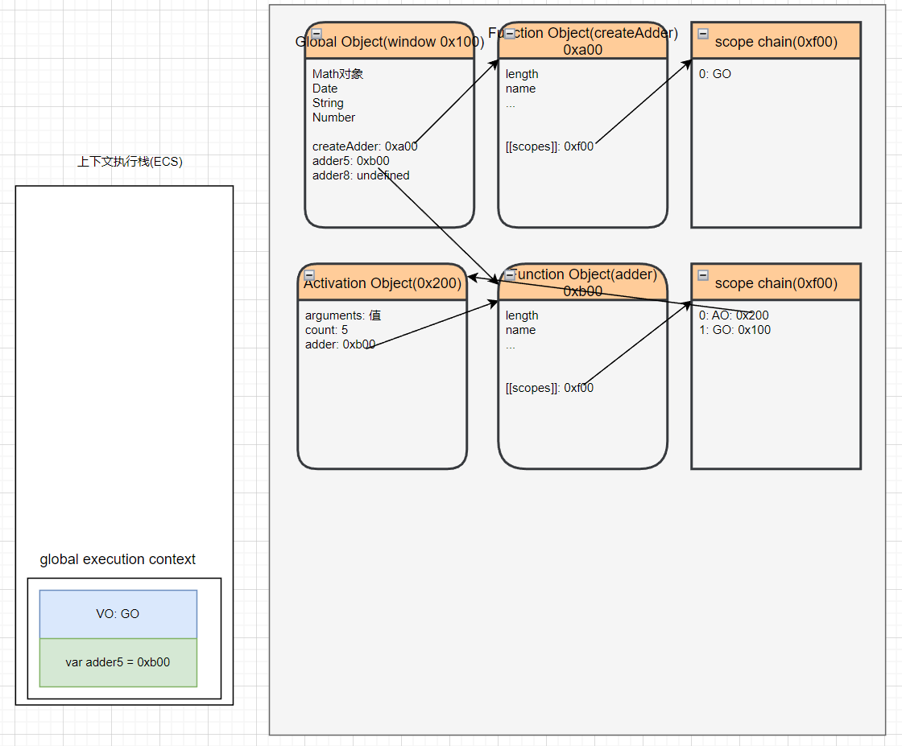Collapse the lower scope chain(0xf00) container
Screen dimensions: 902x746
(x=703, y=275)
